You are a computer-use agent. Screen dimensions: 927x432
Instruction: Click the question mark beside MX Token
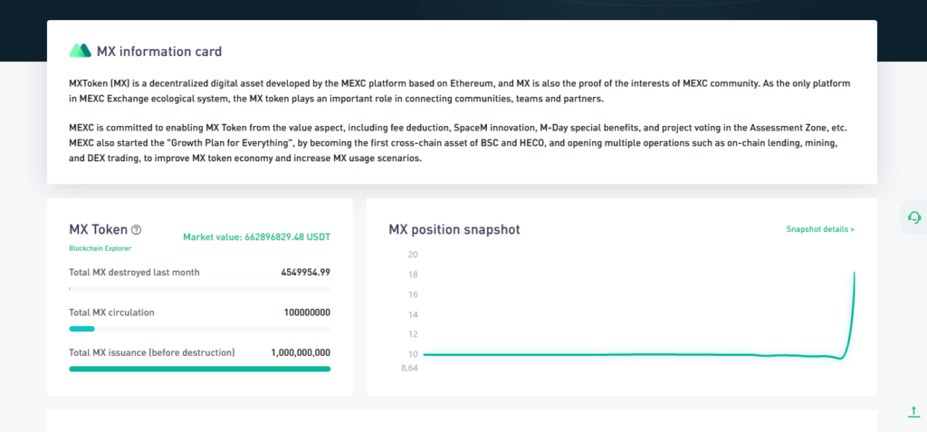tap(137, 230)
